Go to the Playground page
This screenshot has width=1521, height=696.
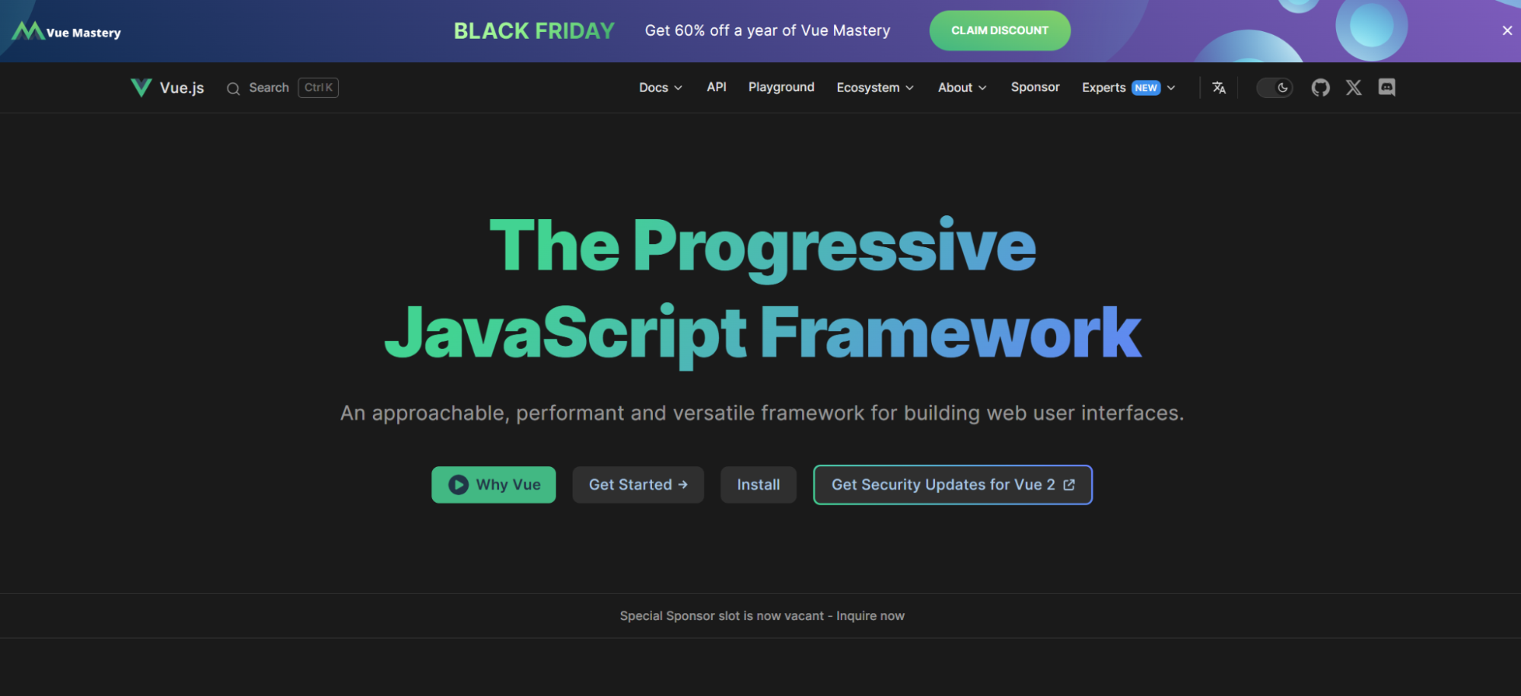point(781,87)
